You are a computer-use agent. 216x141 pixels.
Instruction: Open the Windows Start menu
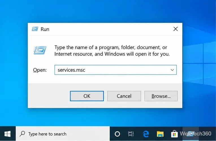8,134
